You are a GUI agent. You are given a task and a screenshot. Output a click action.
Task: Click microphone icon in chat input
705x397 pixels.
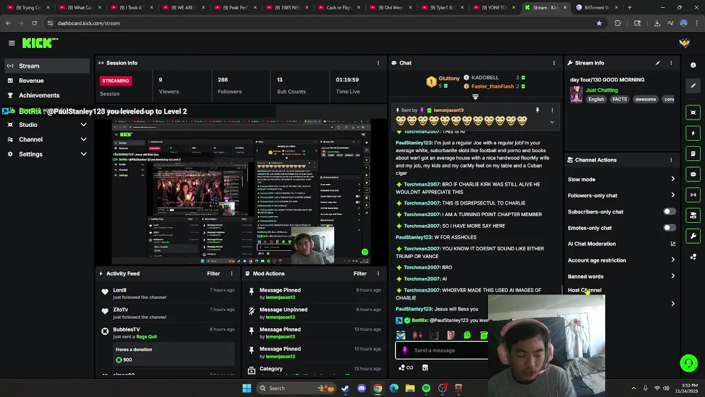click(405, 350)
